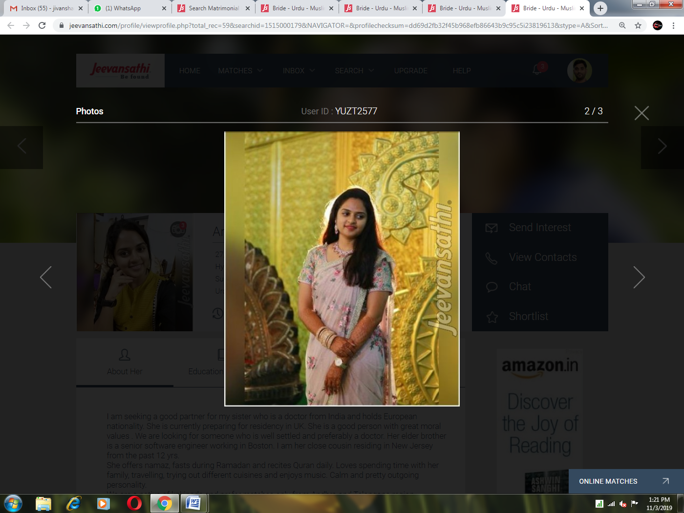
Task: Bookmark this page with star icon
Action: coord(638,25)
